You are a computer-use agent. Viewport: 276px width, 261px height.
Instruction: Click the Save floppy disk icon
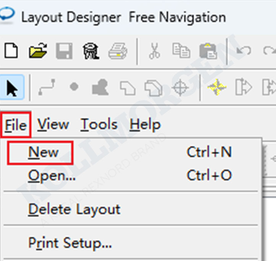pos(64,51)
